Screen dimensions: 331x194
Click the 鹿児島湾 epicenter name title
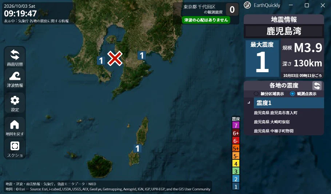(284, 31)
